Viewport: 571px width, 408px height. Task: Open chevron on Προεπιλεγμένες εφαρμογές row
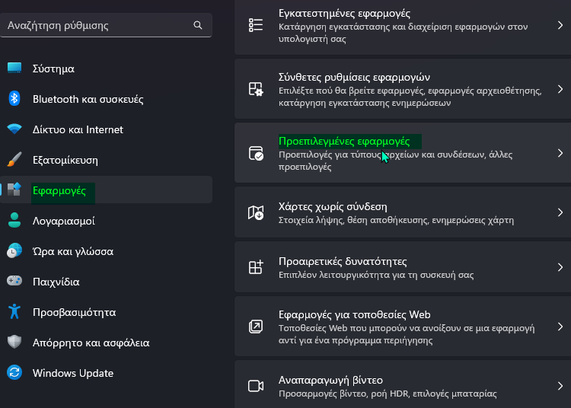point(560,153)
